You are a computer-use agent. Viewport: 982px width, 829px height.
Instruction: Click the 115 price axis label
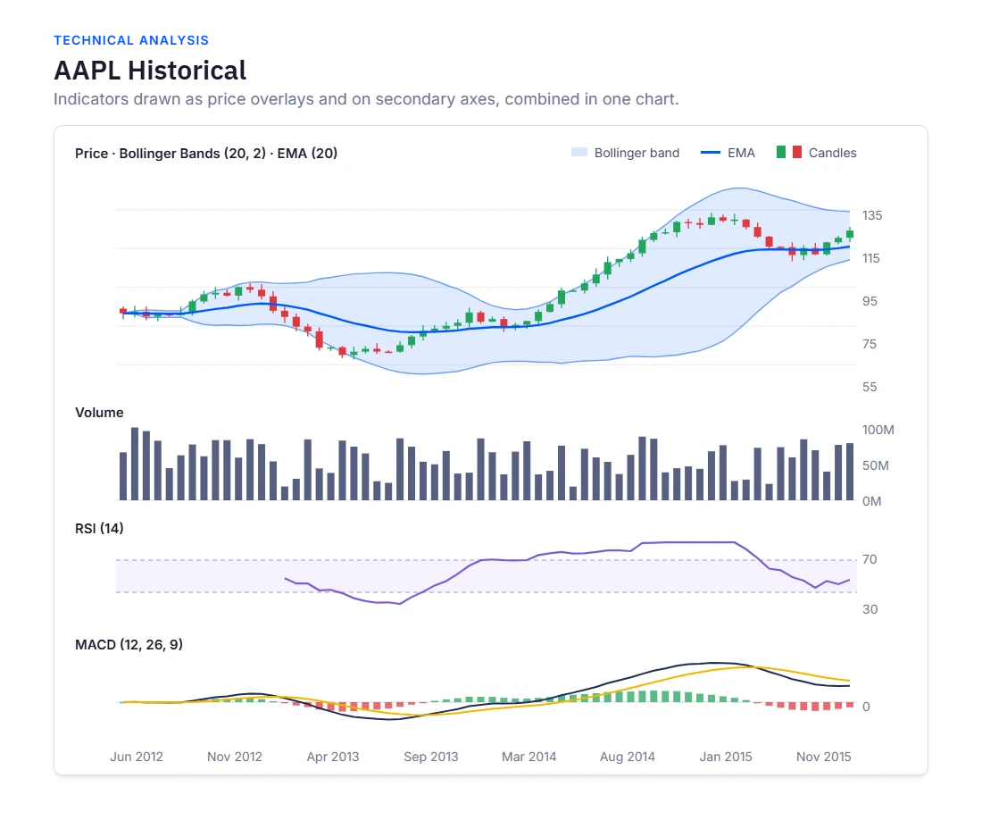(x=871, y=258)
